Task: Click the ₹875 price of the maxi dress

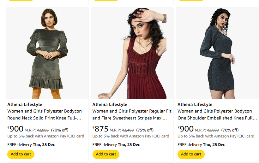Action: click(100, 129)
